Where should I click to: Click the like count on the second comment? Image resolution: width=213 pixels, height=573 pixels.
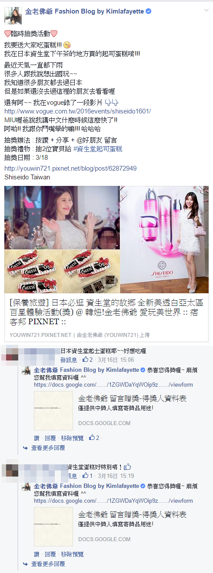coord(88,476)
